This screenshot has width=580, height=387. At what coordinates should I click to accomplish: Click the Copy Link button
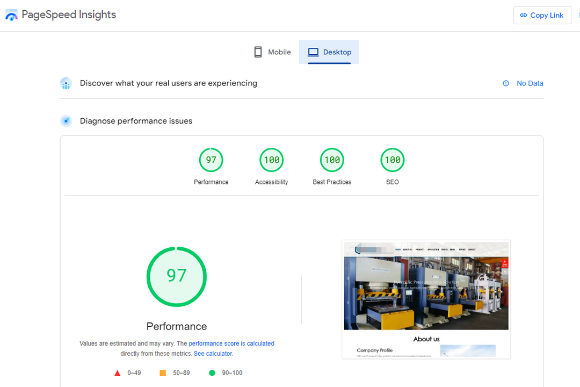click(542, 15)
